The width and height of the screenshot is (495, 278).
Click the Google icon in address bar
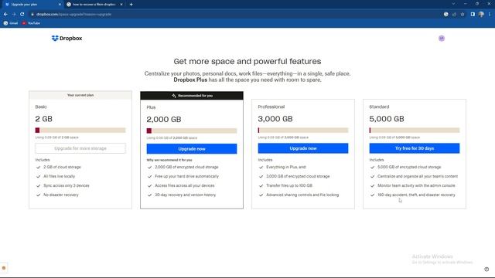point(445,14)
